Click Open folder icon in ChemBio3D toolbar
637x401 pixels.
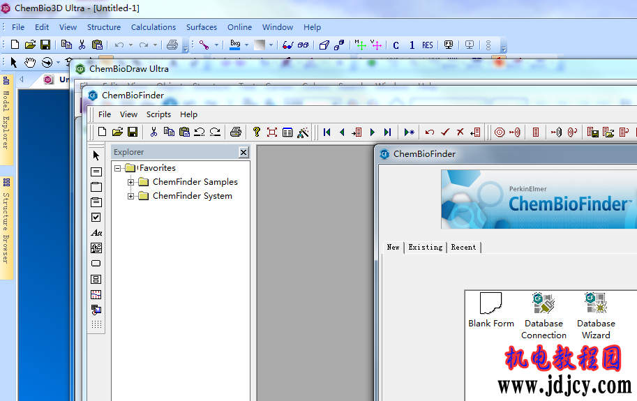click(30, 45)
